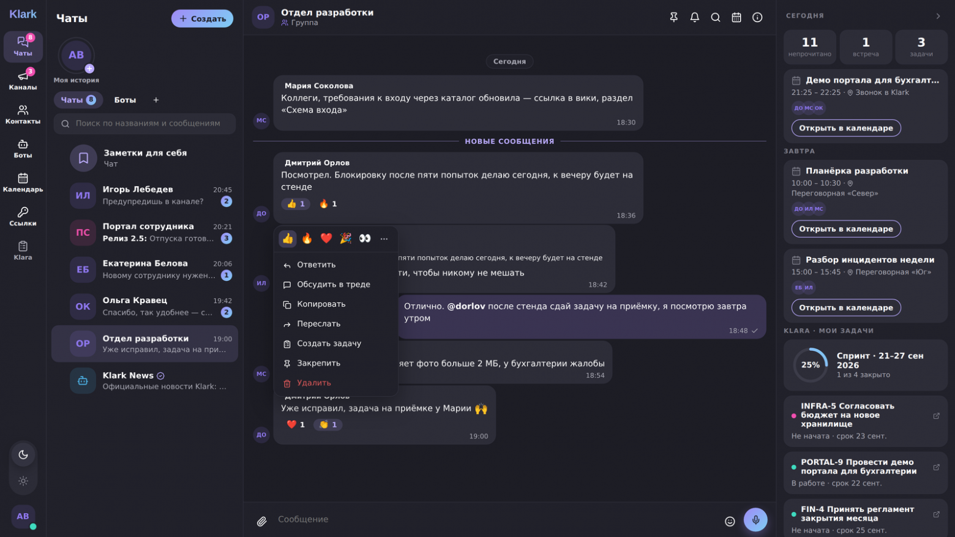Open the chat with Игорь Лебедев

click(144, 195)
